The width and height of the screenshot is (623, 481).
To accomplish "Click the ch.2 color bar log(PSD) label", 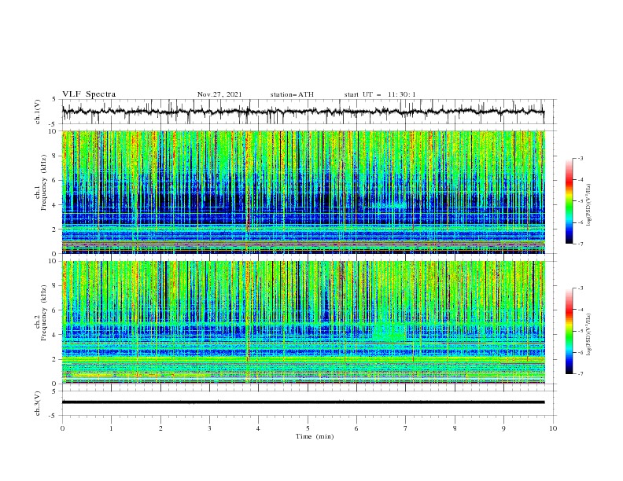I will point(588,334).
